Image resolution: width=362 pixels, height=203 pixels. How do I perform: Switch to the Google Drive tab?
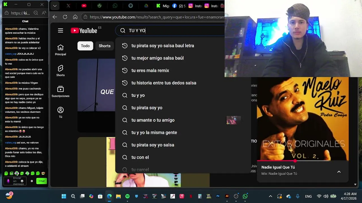146,6
